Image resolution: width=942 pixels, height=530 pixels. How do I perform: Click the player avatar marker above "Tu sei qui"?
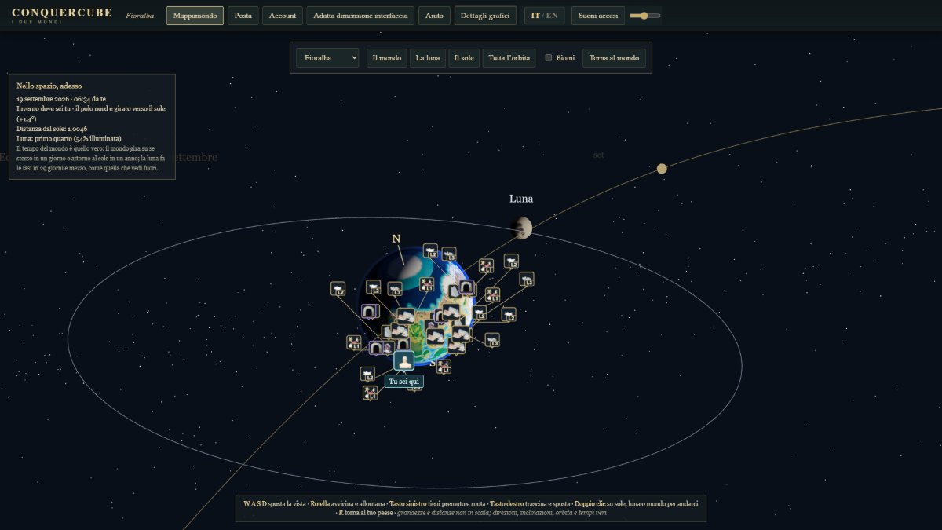click(404, 361)
